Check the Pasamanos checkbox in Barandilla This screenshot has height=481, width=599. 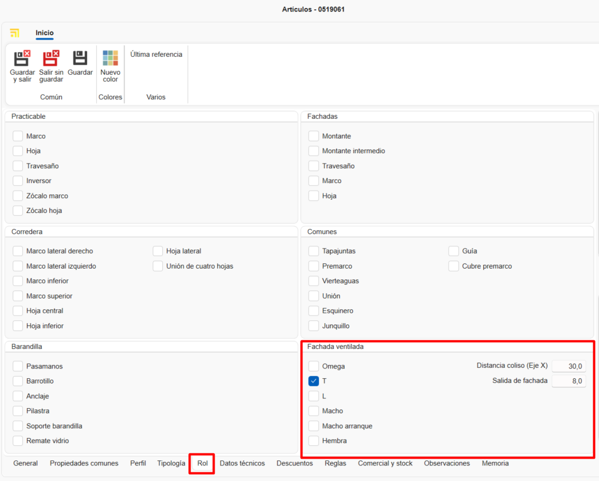tap(18, 366)
